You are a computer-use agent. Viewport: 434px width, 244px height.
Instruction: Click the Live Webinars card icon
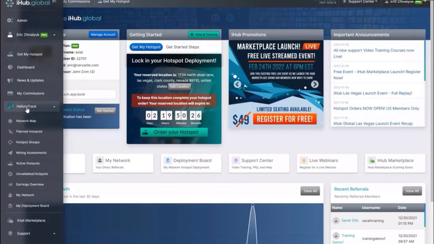point(304,160)
